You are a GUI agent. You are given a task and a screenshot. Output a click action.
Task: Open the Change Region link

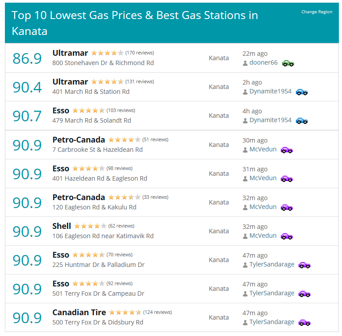click(317, 12)
